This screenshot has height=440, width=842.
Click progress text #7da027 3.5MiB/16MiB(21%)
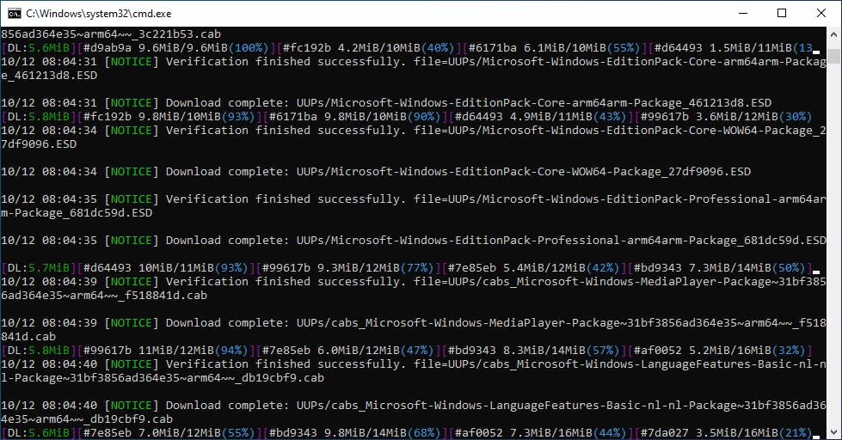click(726, 432)
